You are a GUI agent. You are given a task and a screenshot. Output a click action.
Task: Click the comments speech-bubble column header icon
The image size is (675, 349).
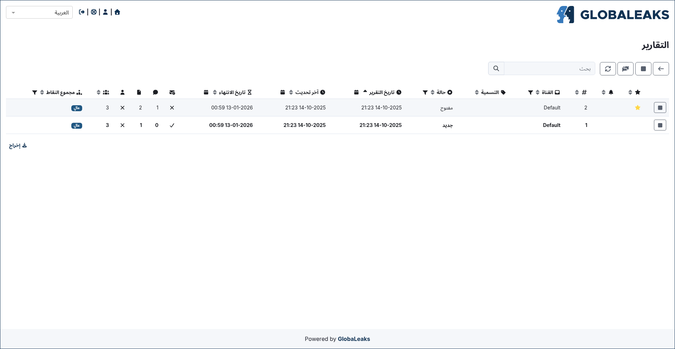click(156, 92)
